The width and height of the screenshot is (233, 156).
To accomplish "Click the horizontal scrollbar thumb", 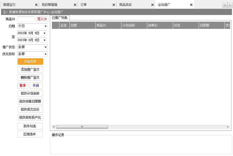I will coord(82,127).
